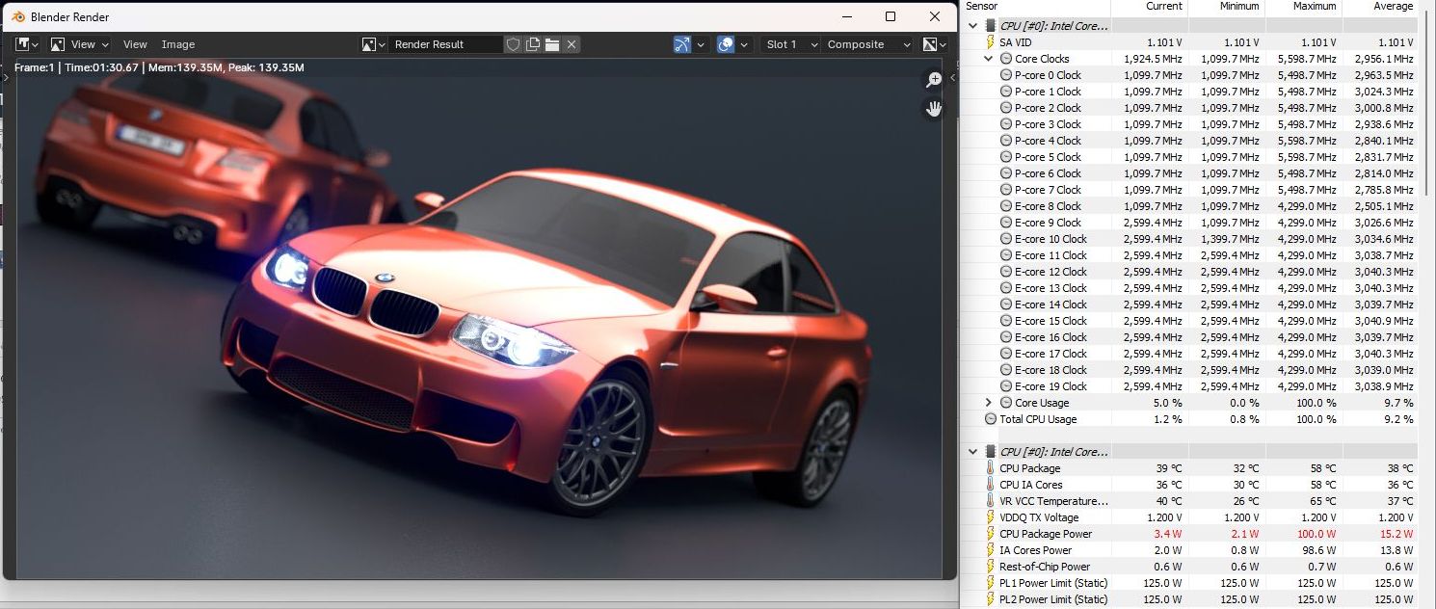Click the 9.2 % average Total CPU Usage value
Image resolution: width=1436 pixels, height=609 pixels.
point(1398,419)
